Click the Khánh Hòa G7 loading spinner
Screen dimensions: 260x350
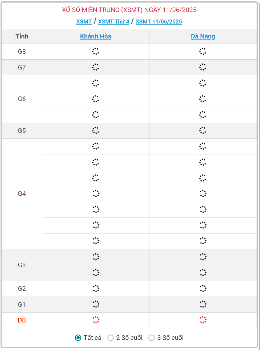[x=96, y=67]
